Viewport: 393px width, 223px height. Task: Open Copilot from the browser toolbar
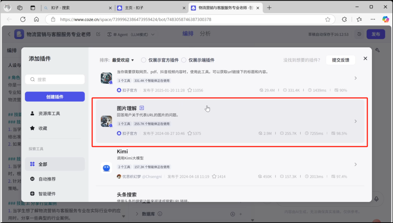point(385,19)
